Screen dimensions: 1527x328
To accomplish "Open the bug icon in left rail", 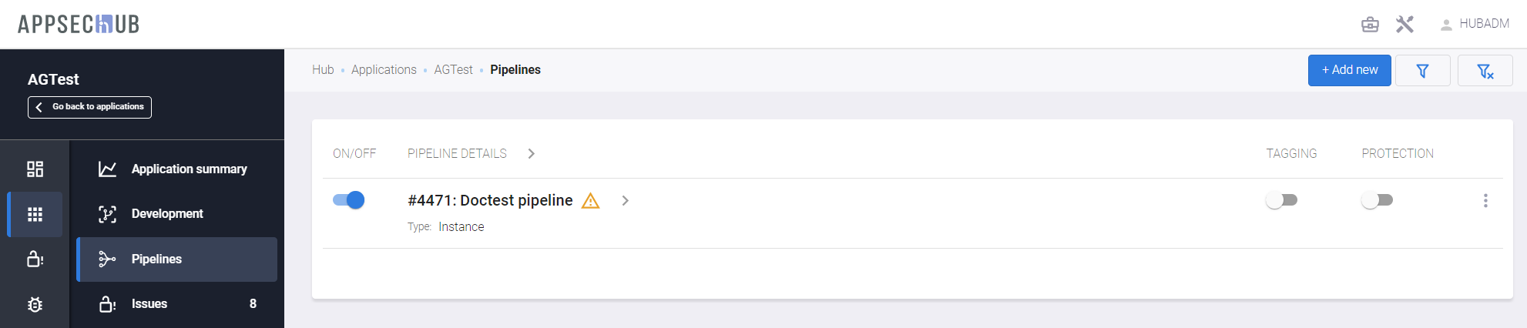I will tap(35, 304).
